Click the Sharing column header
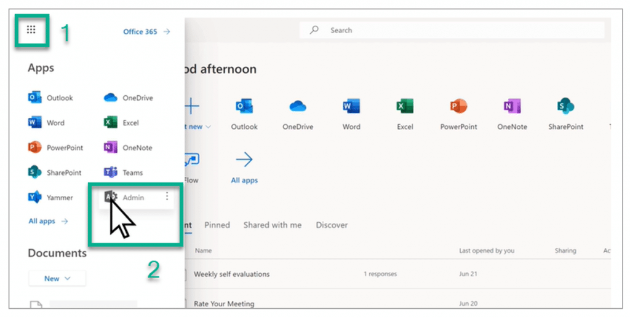 [x=565, y=250]
